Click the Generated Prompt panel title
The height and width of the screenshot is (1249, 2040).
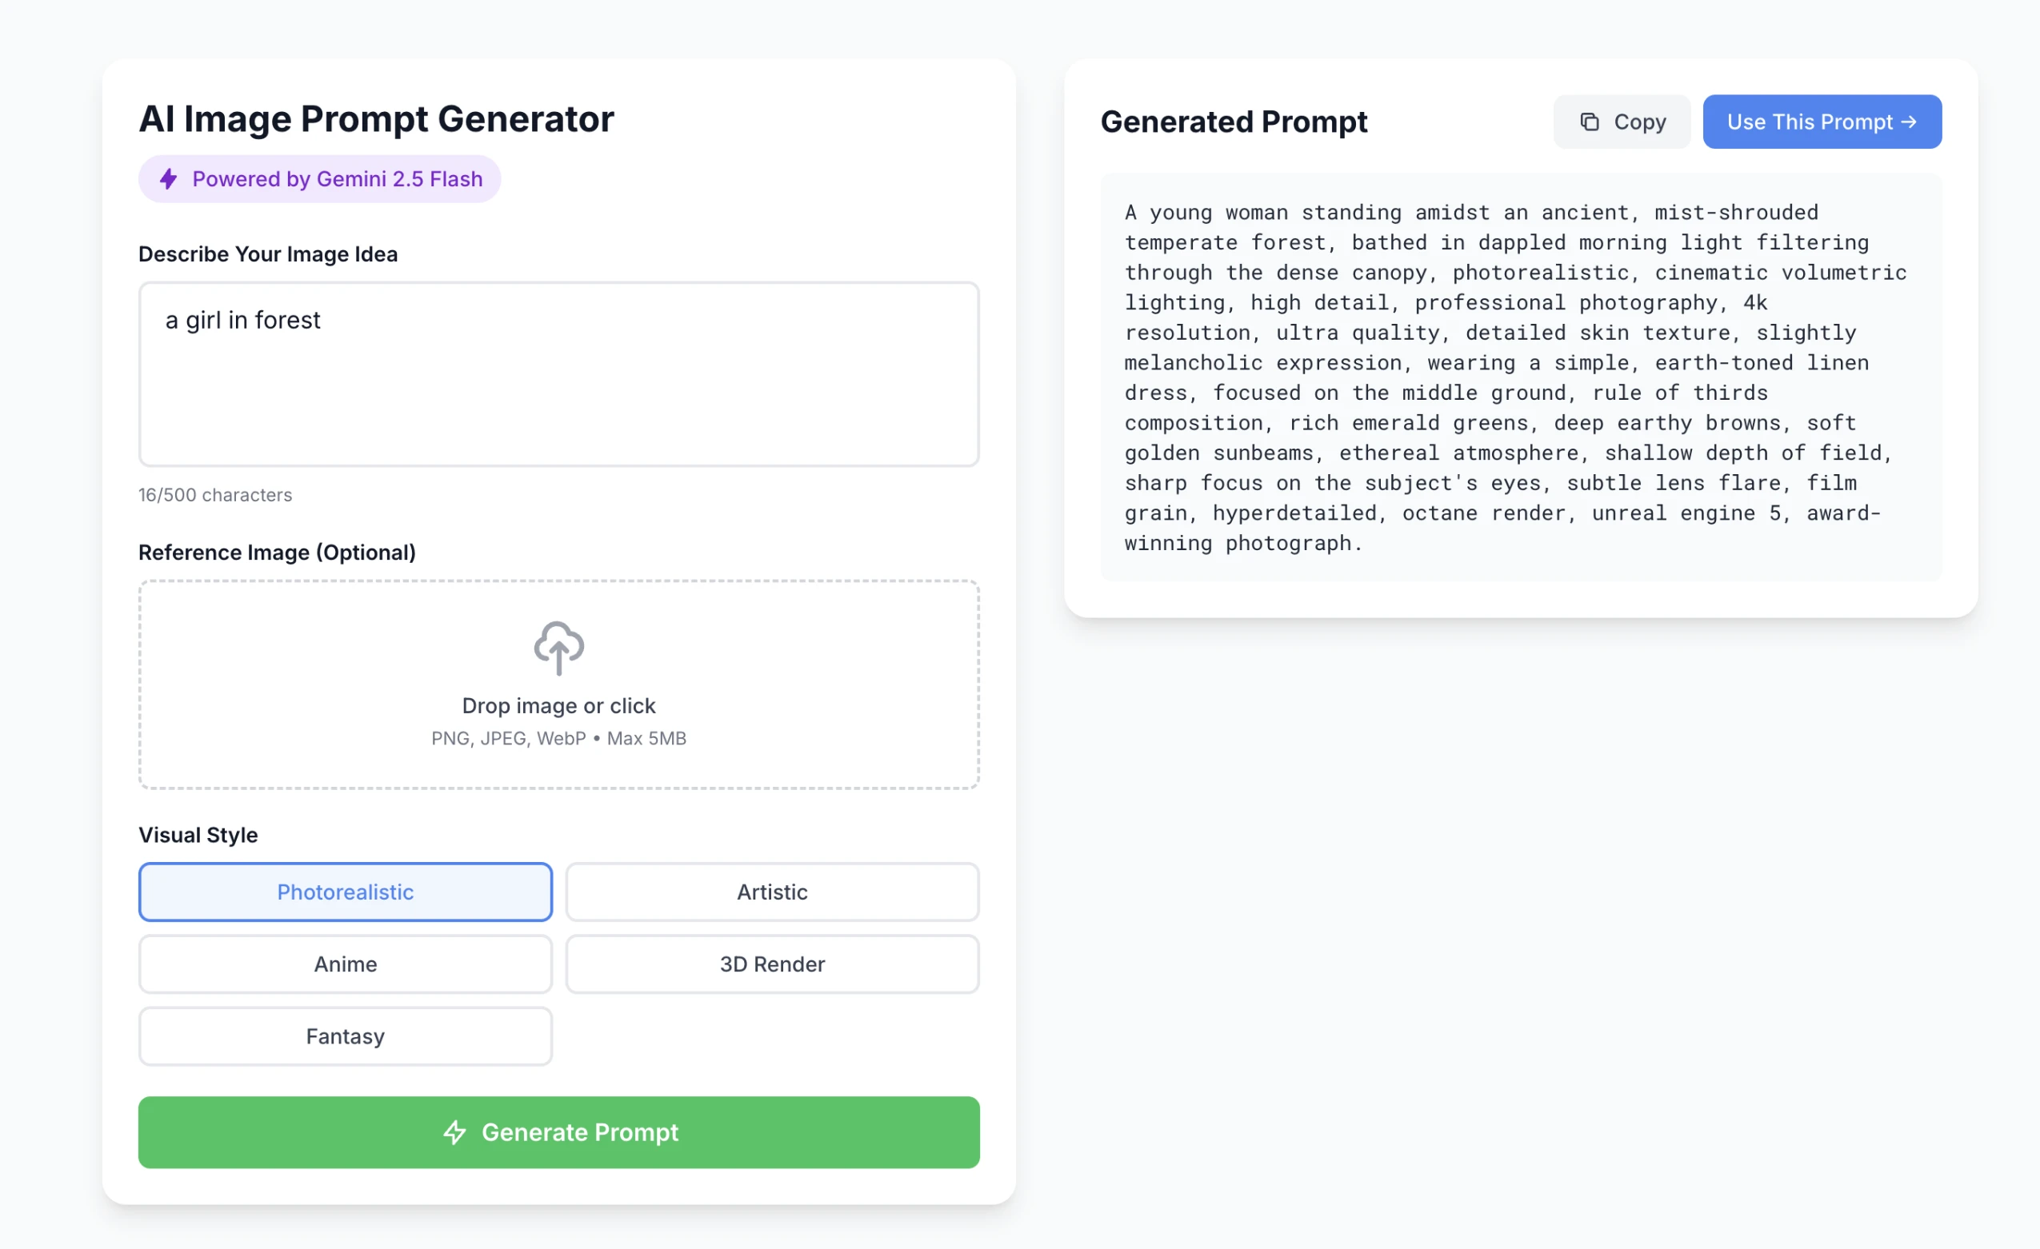(x=1234, y=121)
